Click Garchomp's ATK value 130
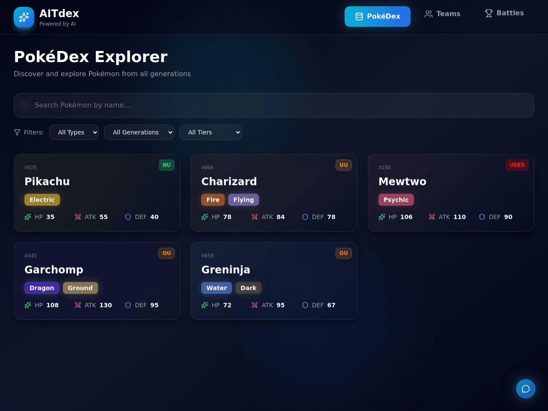Screen dimensions: 548x411 (x=106, y=305)
